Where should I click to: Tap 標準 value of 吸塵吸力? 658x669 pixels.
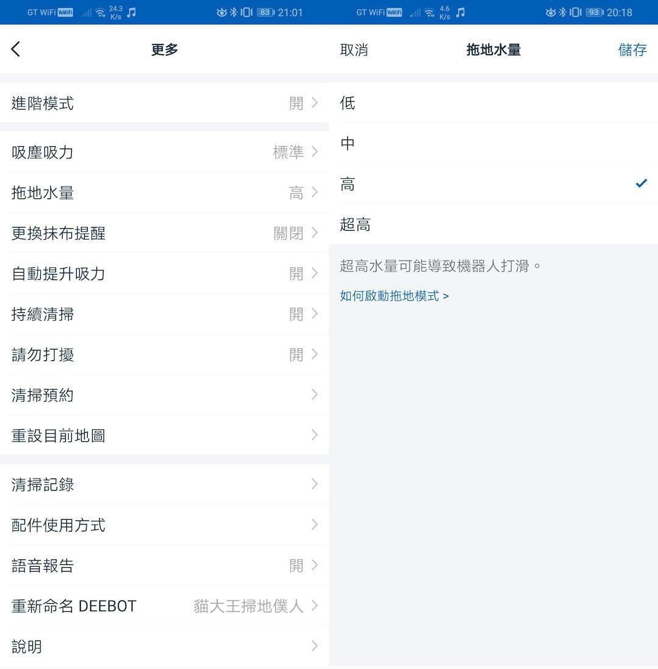pyautogui.click(x=288, y=152)
